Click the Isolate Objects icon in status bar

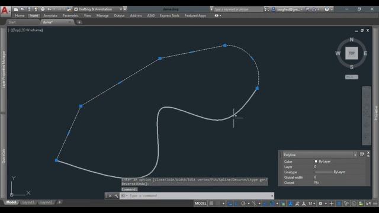(346, 204)
